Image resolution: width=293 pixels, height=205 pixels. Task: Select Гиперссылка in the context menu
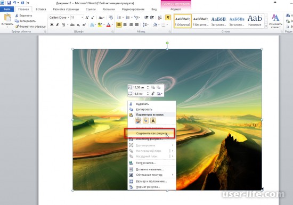[151, 163]
